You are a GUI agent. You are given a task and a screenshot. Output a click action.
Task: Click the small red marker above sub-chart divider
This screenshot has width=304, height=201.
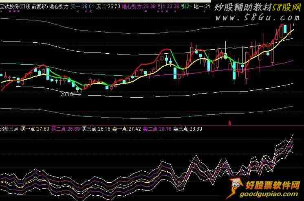coord(229,122)
